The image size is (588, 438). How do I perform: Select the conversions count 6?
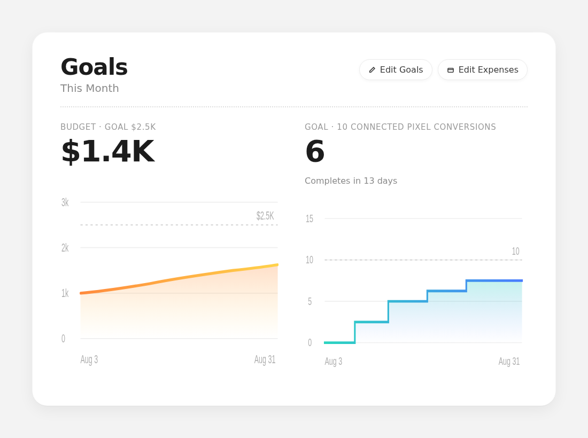click(x=315, y=151)
